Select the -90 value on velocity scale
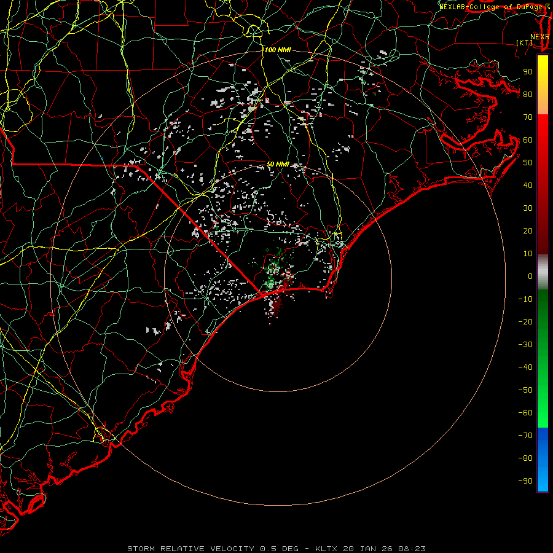 click(525, 481)
